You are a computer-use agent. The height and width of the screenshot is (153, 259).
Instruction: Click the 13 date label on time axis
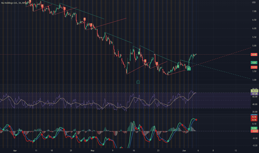click(236, 150)
